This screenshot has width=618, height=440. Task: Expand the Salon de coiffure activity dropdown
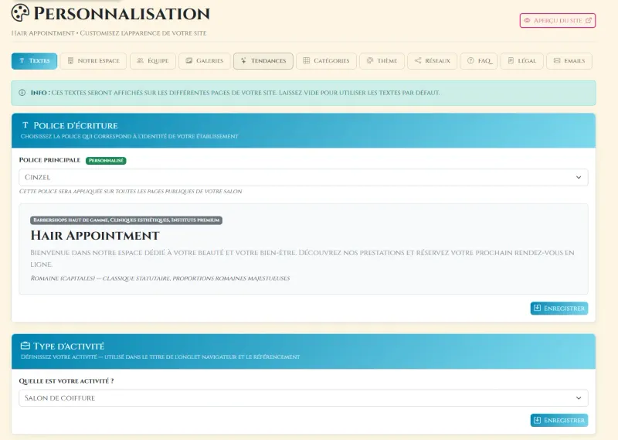(304, 397)
